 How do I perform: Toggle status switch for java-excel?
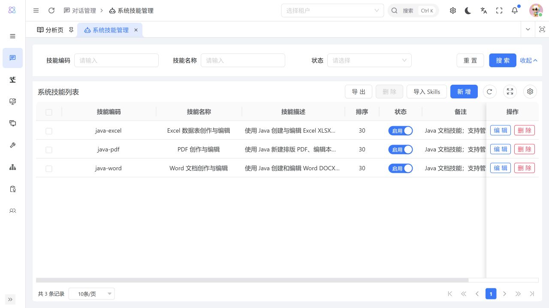pos(401,131)
